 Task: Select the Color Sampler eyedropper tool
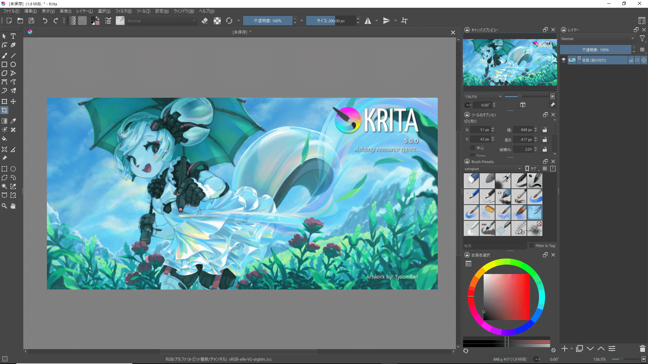pos(13,121)
